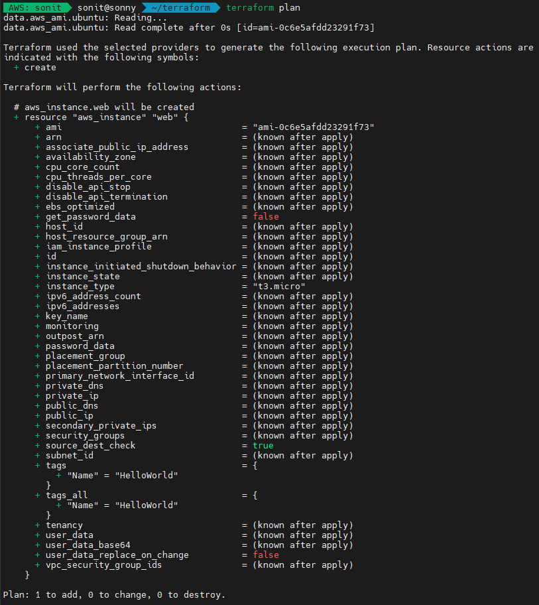This screenshot has height=605, width=539.
Task: Click the "private_dns" attribute
Action: click(x=75, y=386)
